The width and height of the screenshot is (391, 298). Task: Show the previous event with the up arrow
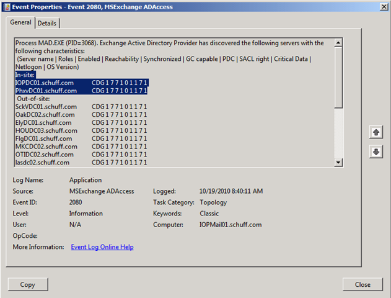tap(376, 132)
